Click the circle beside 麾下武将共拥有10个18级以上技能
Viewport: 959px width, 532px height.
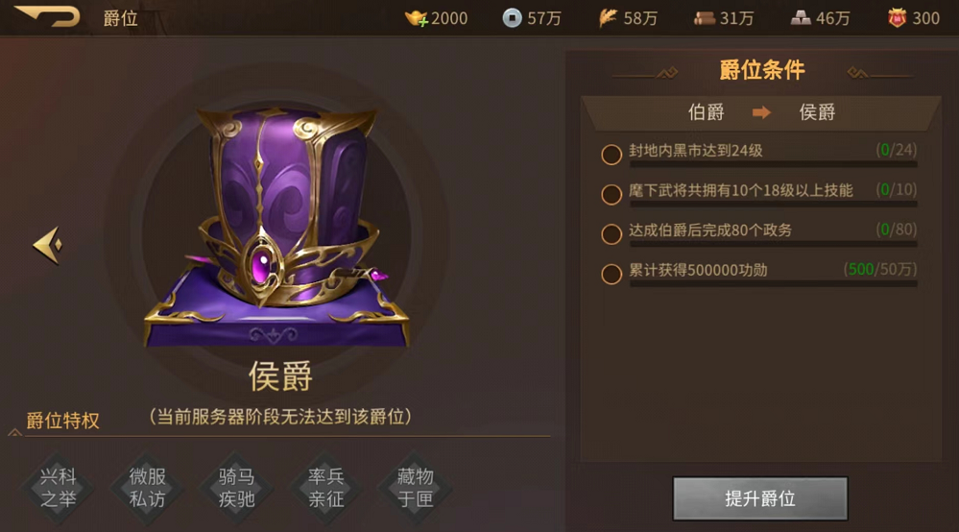(611, 194)
